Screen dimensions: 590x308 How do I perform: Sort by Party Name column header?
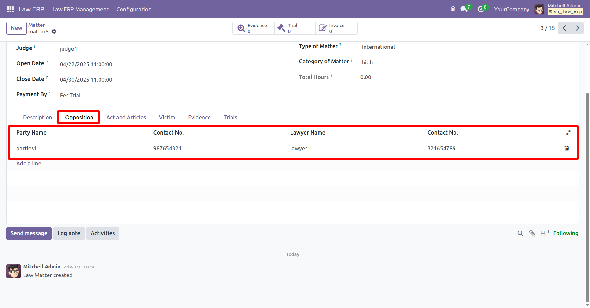click(31, 133)
